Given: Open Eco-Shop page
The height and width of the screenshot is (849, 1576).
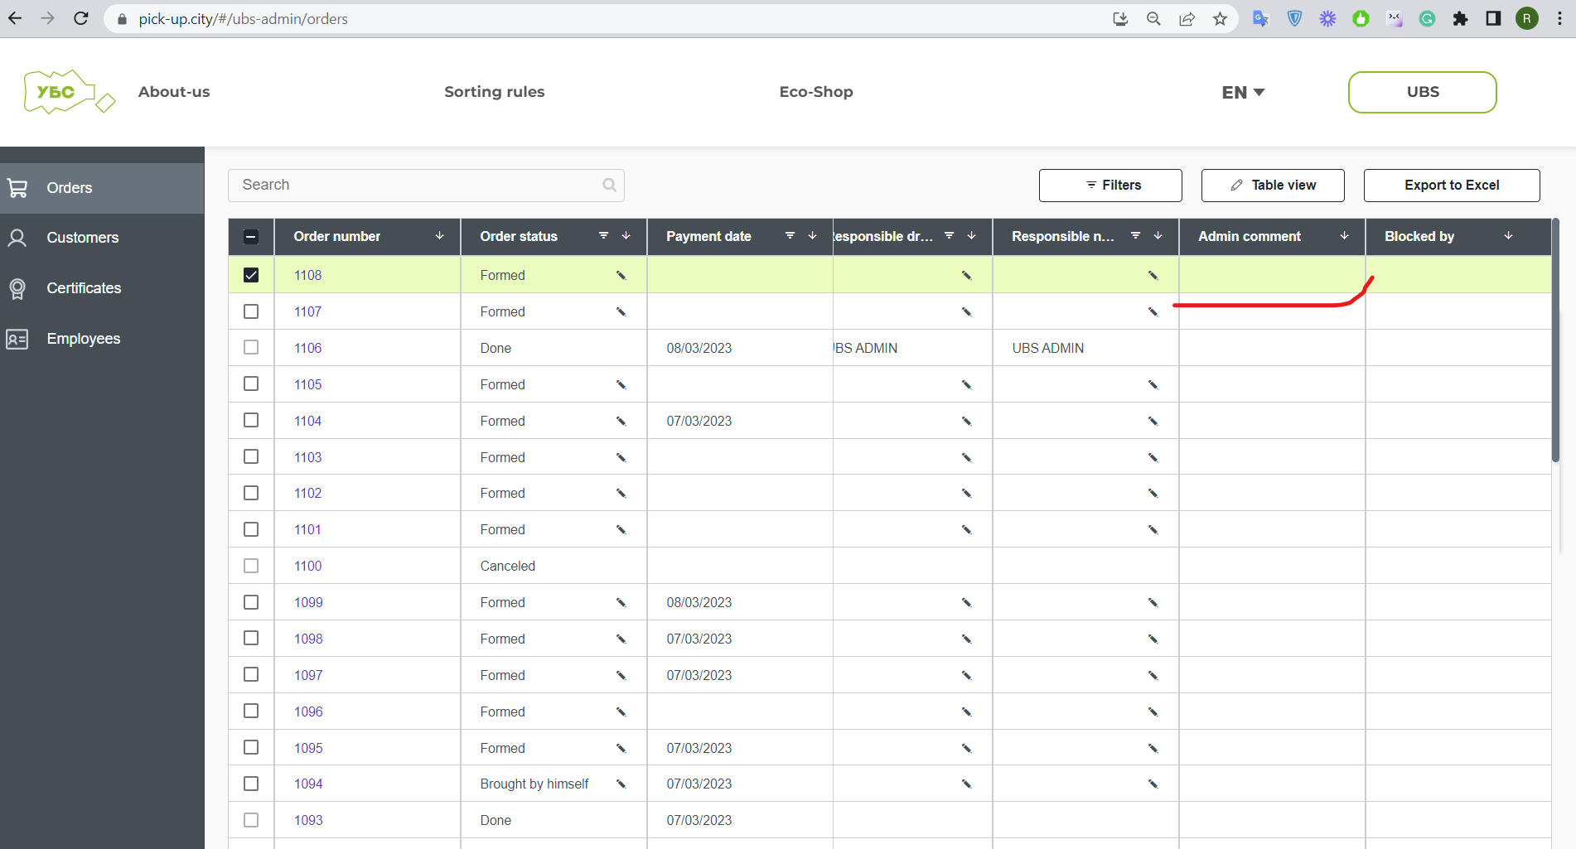Looking at the screenshot, I should click(x=816, y=92).
